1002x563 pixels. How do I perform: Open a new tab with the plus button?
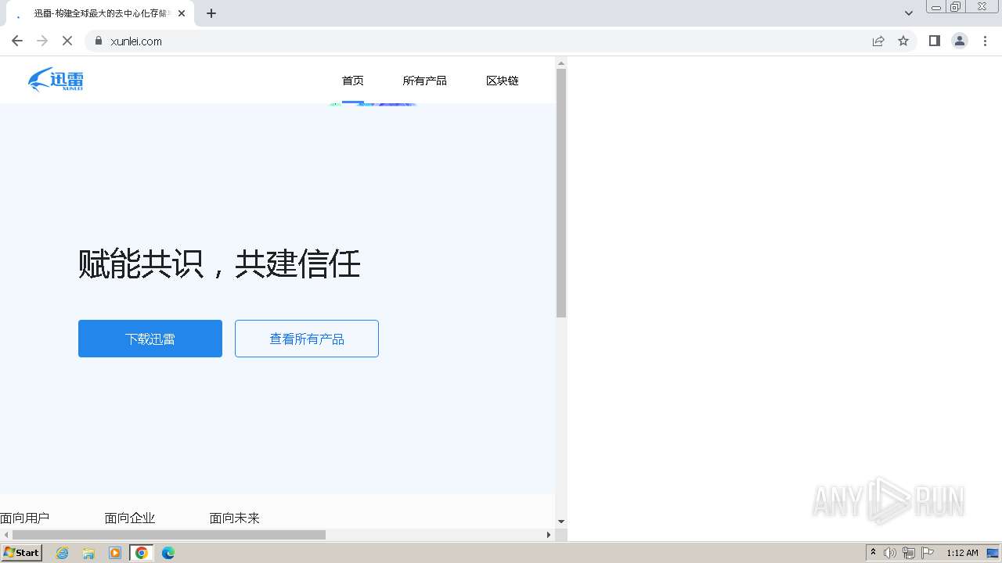tap(211, 13)
